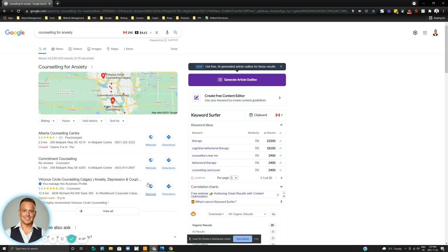Open What's new in Keyword Surfer link
448x252 pixels.
216,202
